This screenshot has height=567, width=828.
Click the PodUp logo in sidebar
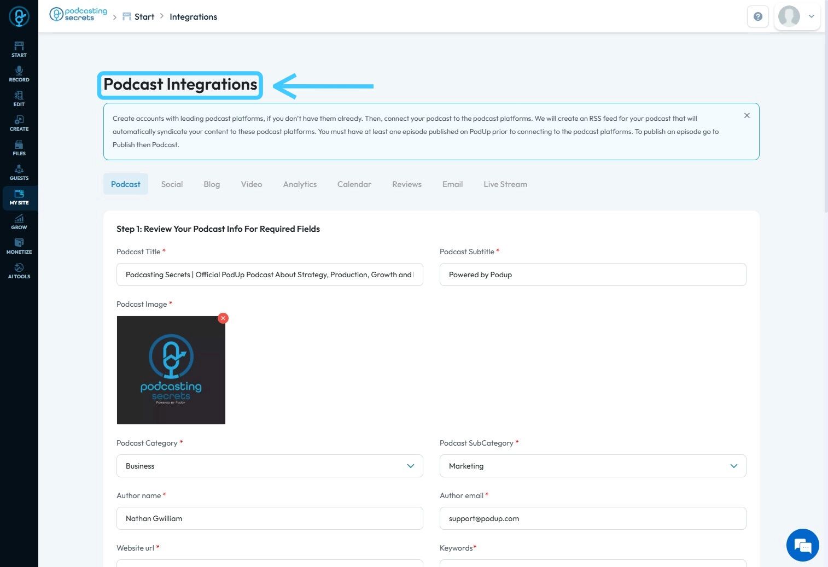(19, 16)
